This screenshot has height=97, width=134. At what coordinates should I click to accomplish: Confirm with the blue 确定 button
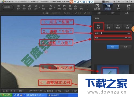pyautogui.click(x=113, y=47)
